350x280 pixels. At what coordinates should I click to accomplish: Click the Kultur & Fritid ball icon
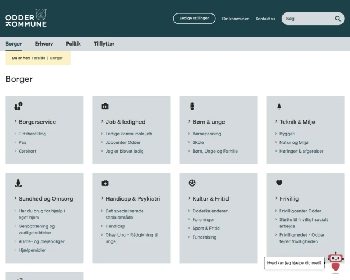point(192,183)
